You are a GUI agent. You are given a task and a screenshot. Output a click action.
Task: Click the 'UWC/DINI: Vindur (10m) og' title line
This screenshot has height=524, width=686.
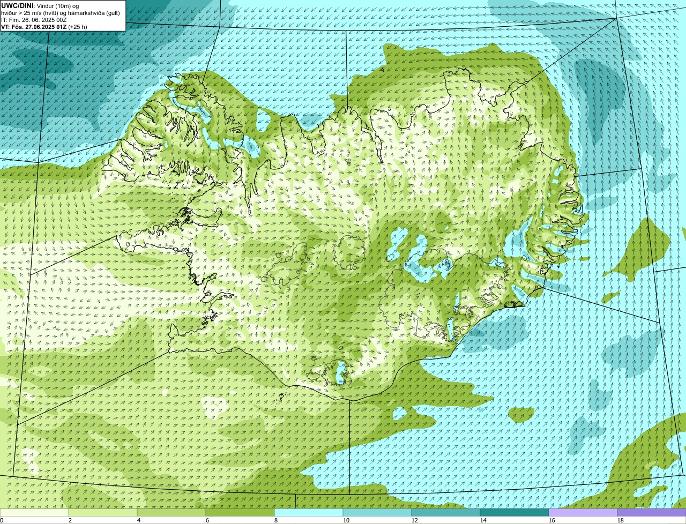click(40, 6)
